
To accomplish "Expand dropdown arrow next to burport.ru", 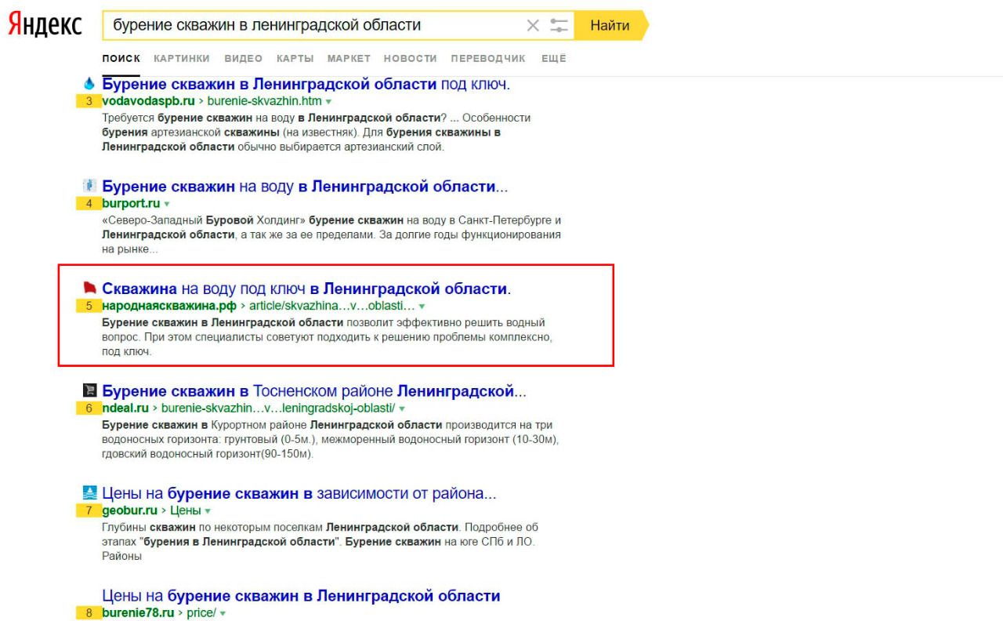I will tap(167, 205).
